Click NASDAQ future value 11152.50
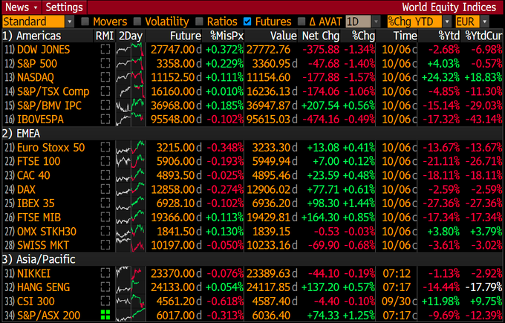This screenshot has width=505, height=323. coord(173,77)
